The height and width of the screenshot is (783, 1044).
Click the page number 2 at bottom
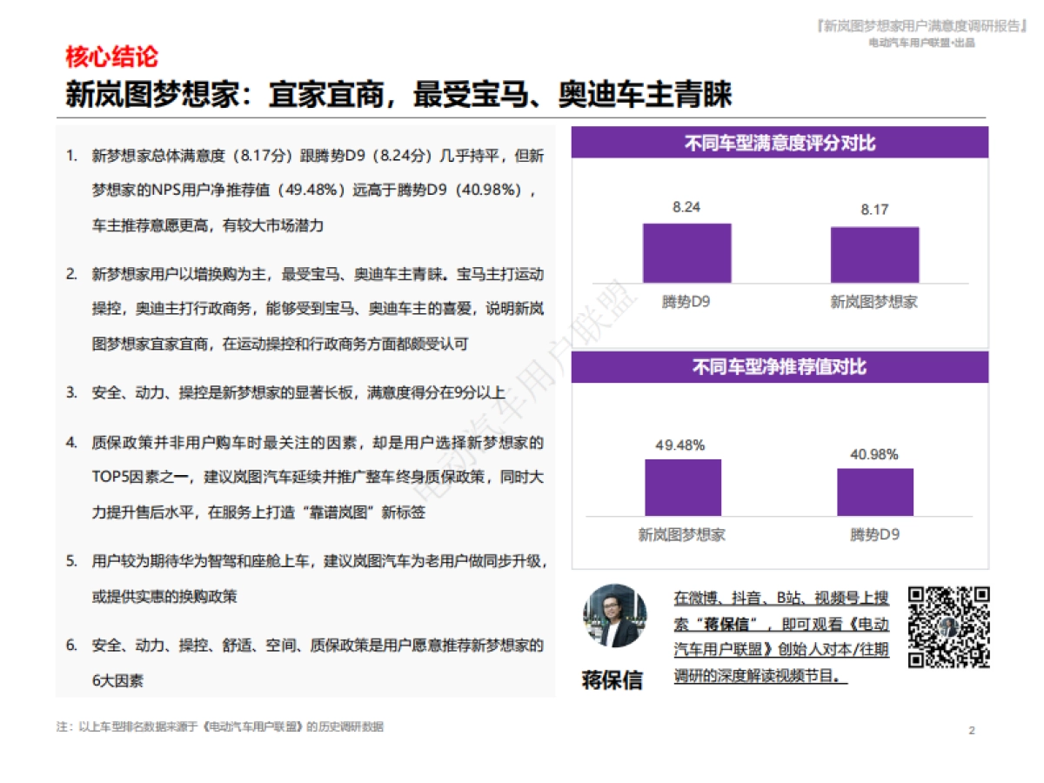(972, 728)
